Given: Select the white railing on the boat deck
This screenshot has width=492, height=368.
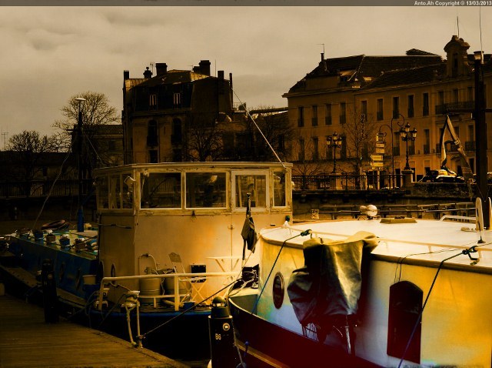Looking at the screenshot, I should [x=154, y=277].
